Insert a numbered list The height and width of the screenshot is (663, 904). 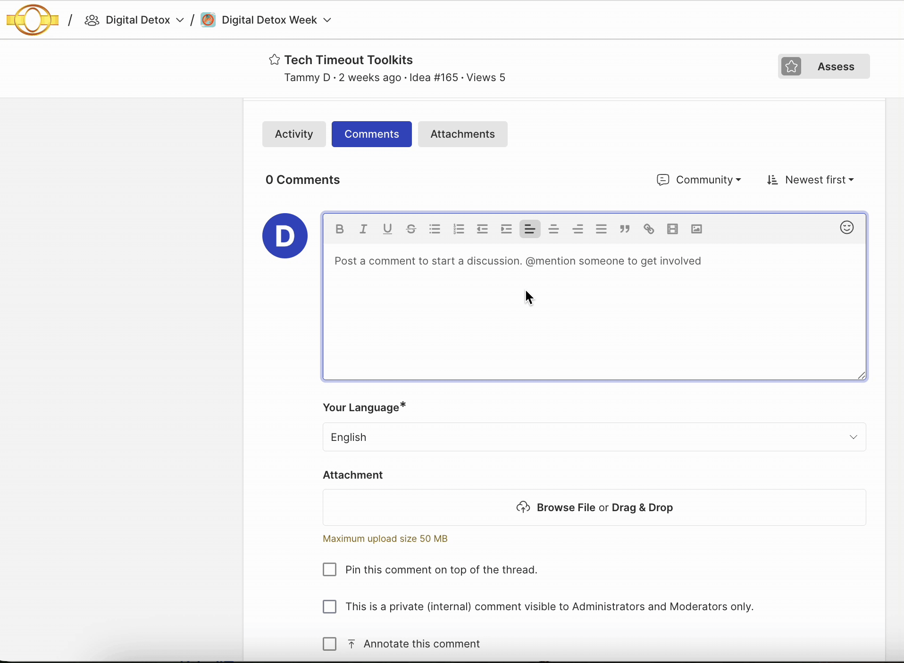coord(459,229)
